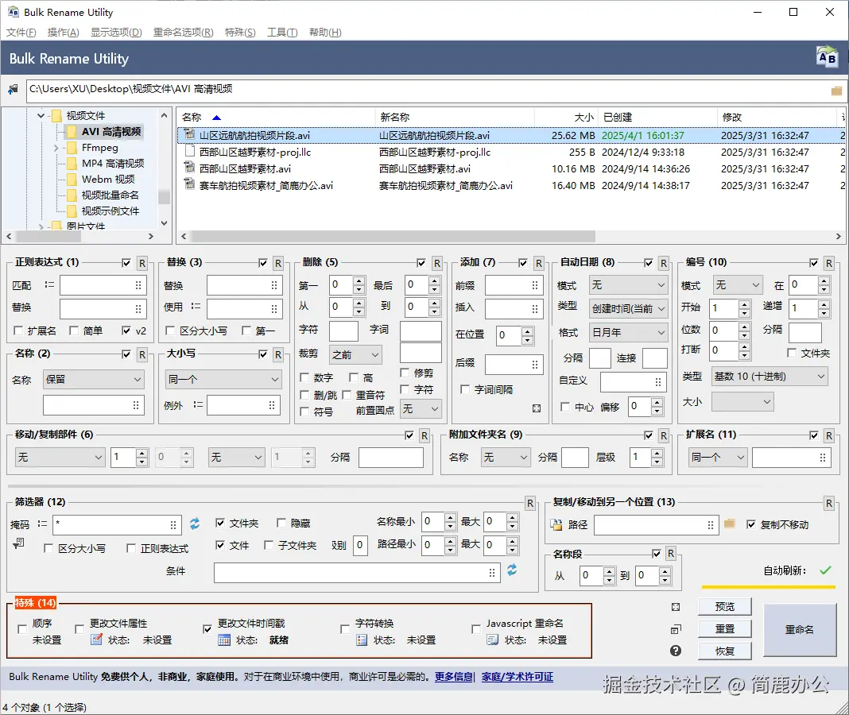849x715 pixels.
Task: Open 类型 基数 10 (十进制) dropdown
Action: point(770,376)
